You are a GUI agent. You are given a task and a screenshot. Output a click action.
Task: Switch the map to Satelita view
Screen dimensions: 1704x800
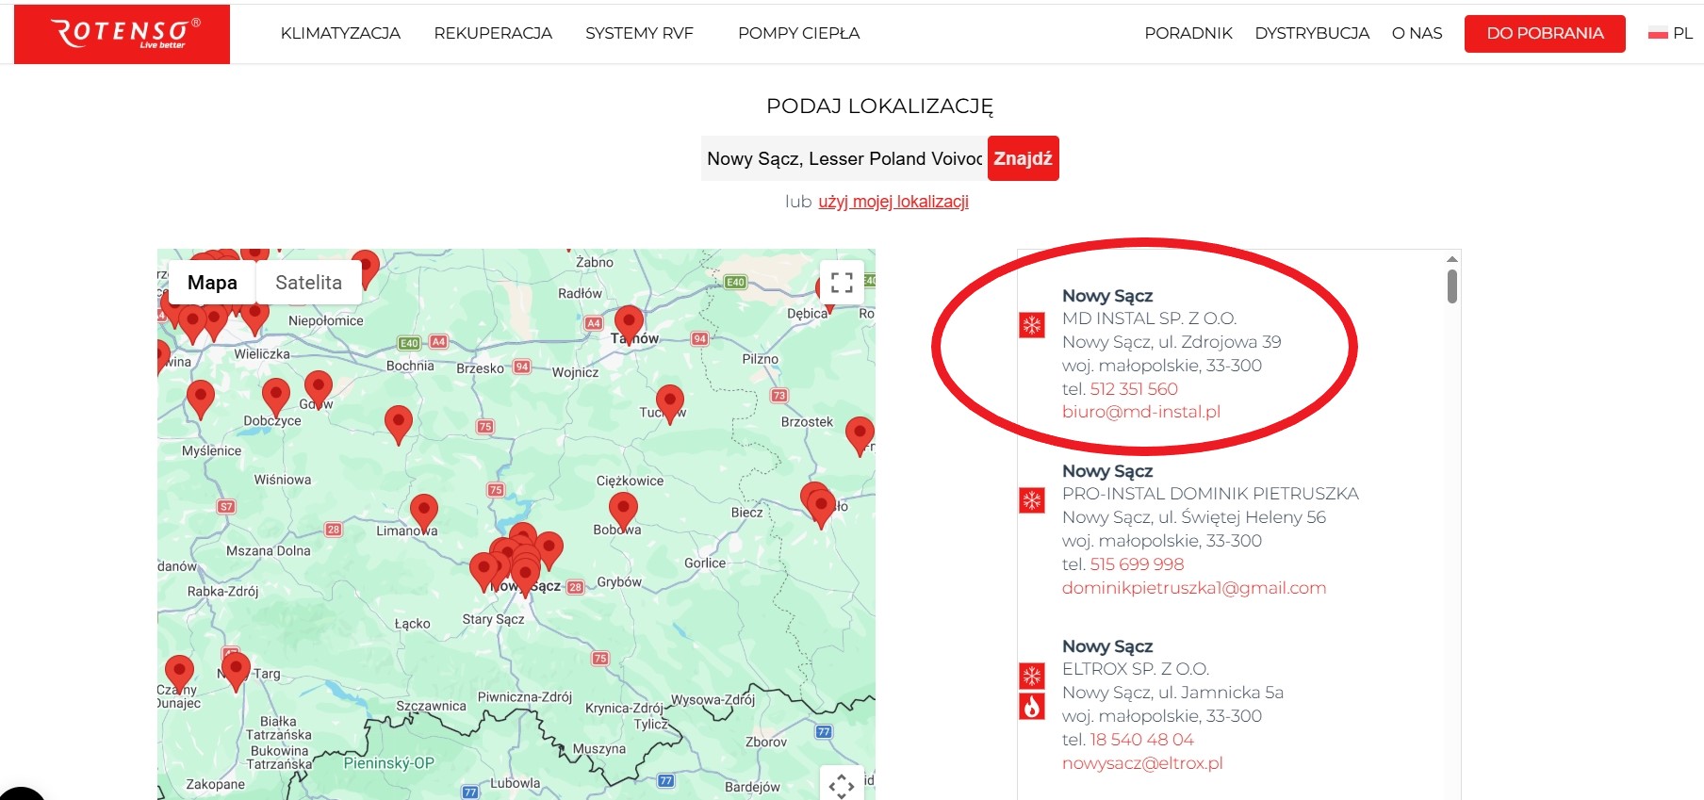pos(308,283)
